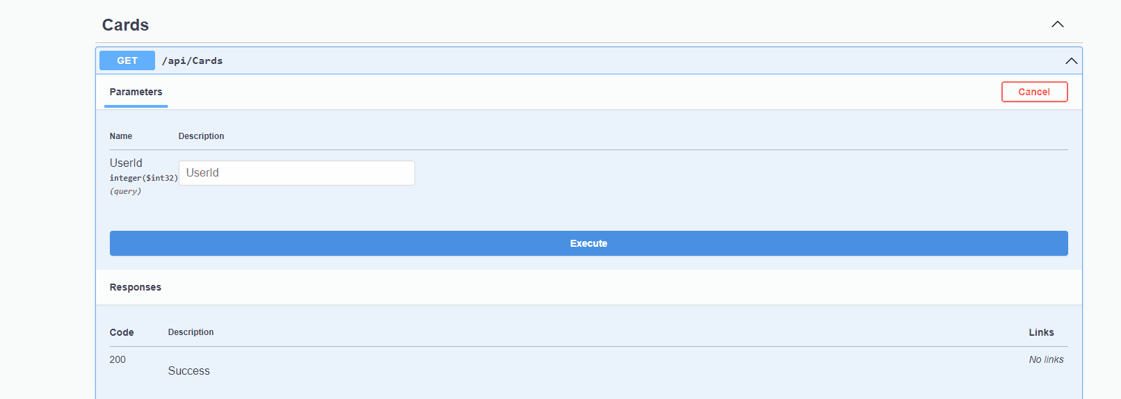Click the 200 response code

118,359
